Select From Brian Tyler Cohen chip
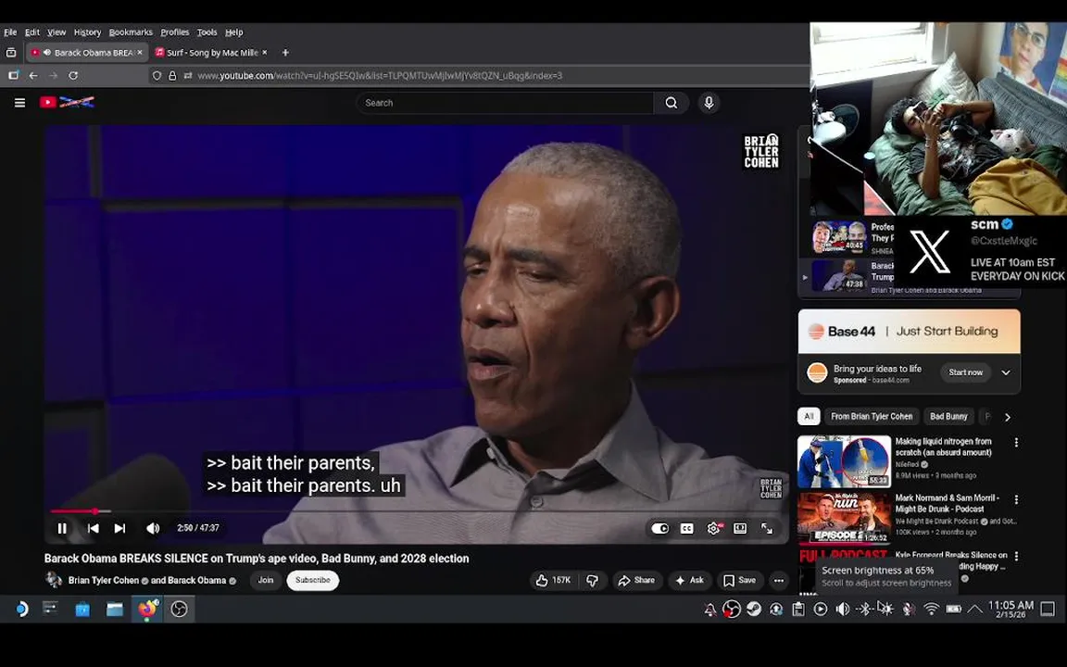 point(872,417)
